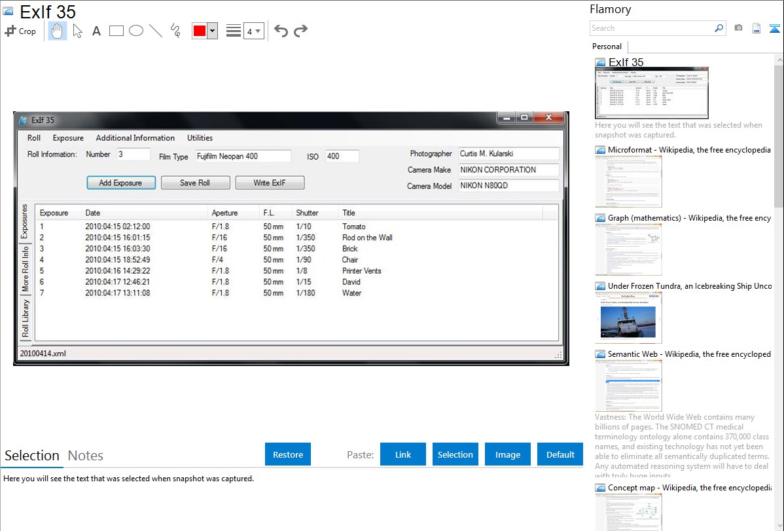Click the camera capture icon

coord(738,28)
